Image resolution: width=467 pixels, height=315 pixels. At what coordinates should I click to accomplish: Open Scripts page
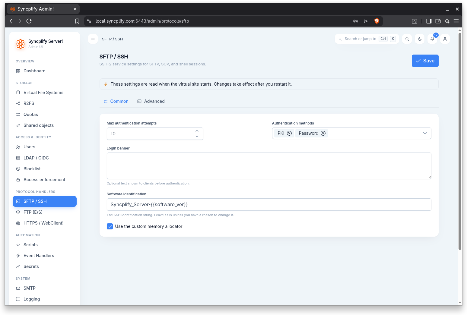[45, 245]
